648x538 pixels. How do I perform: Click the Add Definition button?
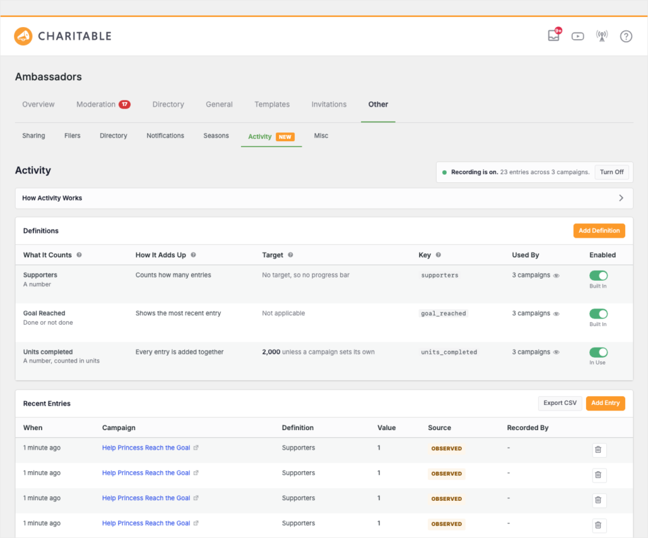pyautogui.click(x=599, y=231)
